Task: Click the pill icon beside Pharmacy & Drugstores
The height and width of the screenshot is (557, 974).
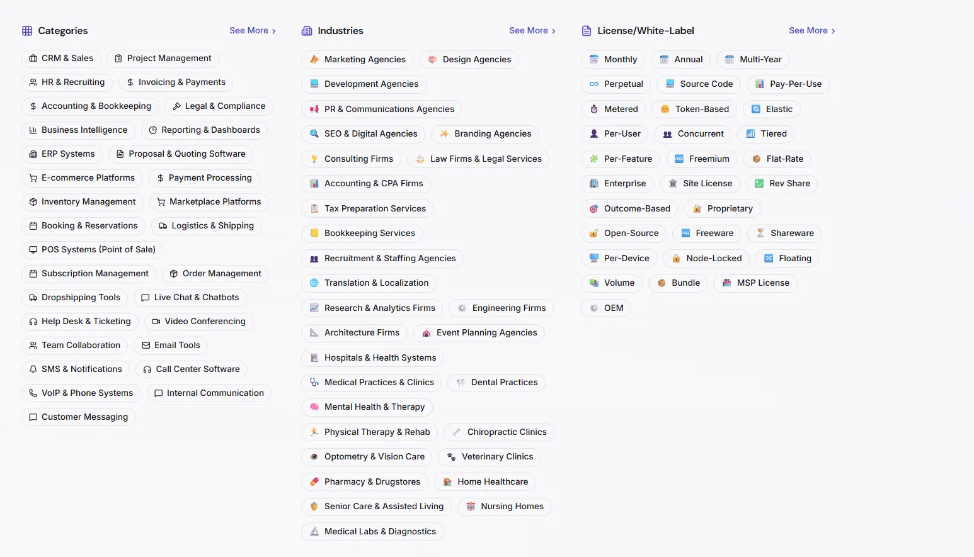Action: pyautogui.click(x=314, y=481)
